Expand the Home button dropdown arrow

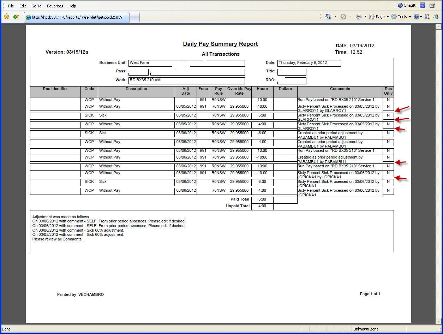click(x=335, y=17)
